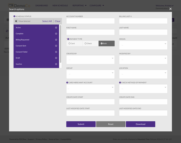Click the Last Modified Date Start field
Screen dimensions: 181x143
coord(90,113)
